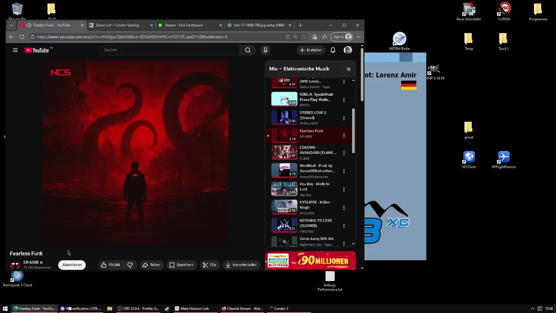Open VATSIM Radar desktop shortcut
Image resolution: width=556 pixels, height=313 pixels.
(x=399, y=41)
